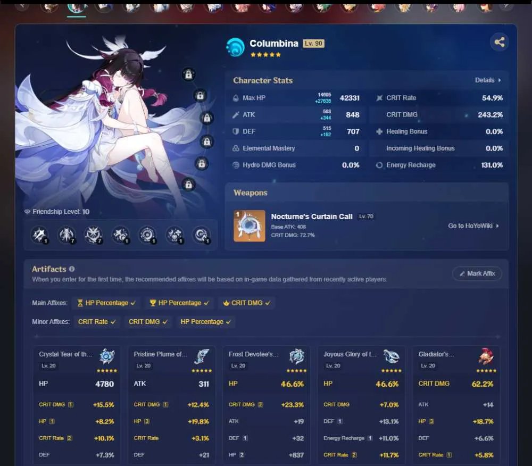Image resolution: width=532 pixels, height=466 pixels.
Task: Click the Artifacts info icon
Action: (72, 269)
